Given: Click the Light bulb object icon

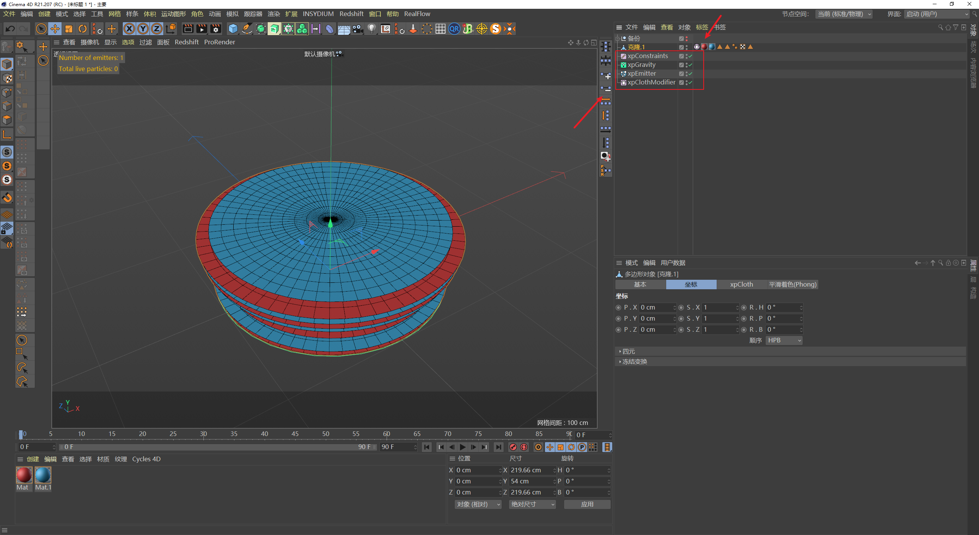Looking at the screenshot, I should (371, 29).
